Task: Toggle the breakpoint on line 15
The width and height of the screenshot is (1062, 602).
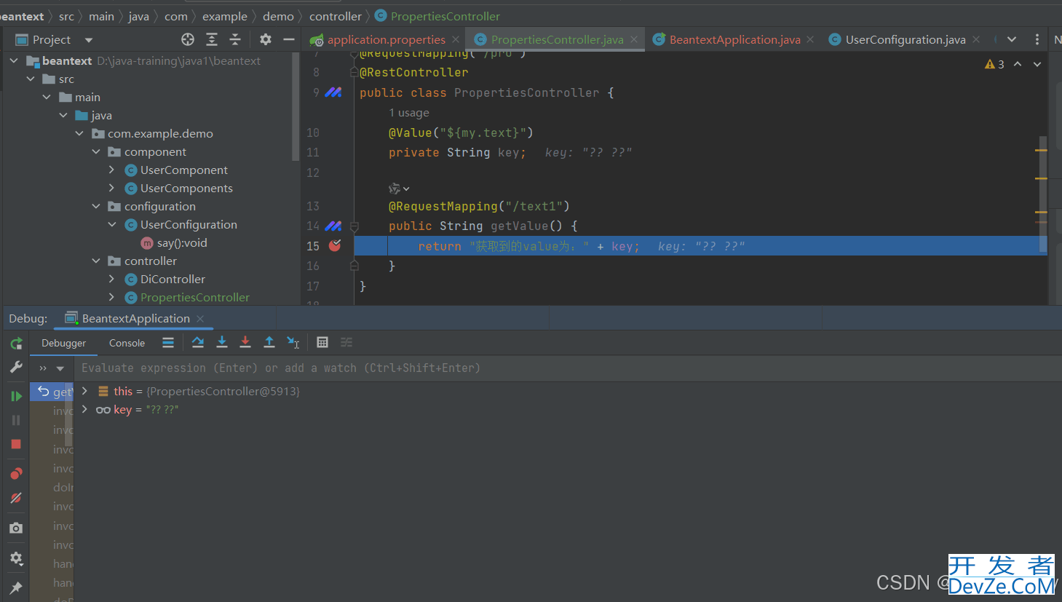Action: click(335, 245)
